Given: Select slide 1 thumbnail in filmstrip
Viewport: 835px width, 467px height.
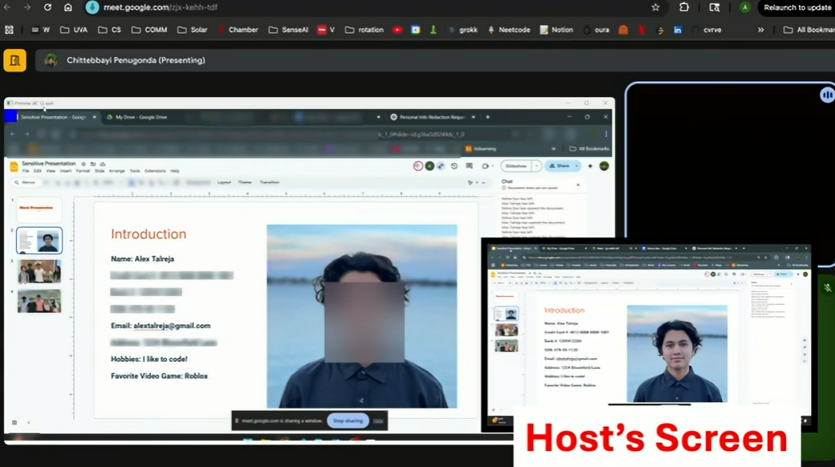Looking at the screenshot, I should point(39,209).
